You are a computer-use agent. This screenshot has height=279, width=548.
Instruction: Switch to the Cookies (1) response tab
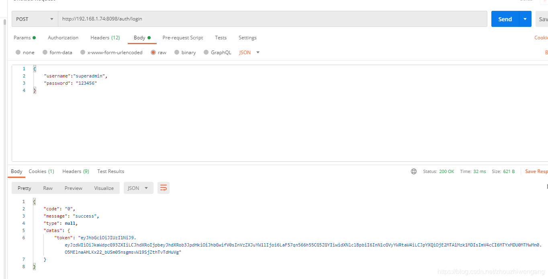41,171
